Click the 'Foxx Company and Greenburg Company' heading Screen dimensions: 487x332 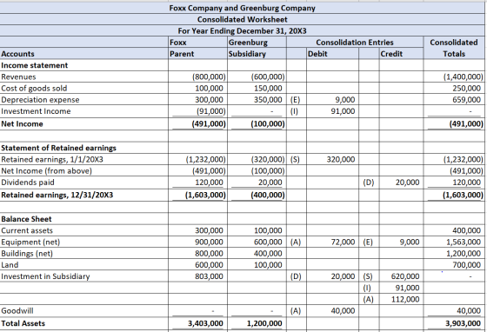pyautogui.click(x=243, y=8)
